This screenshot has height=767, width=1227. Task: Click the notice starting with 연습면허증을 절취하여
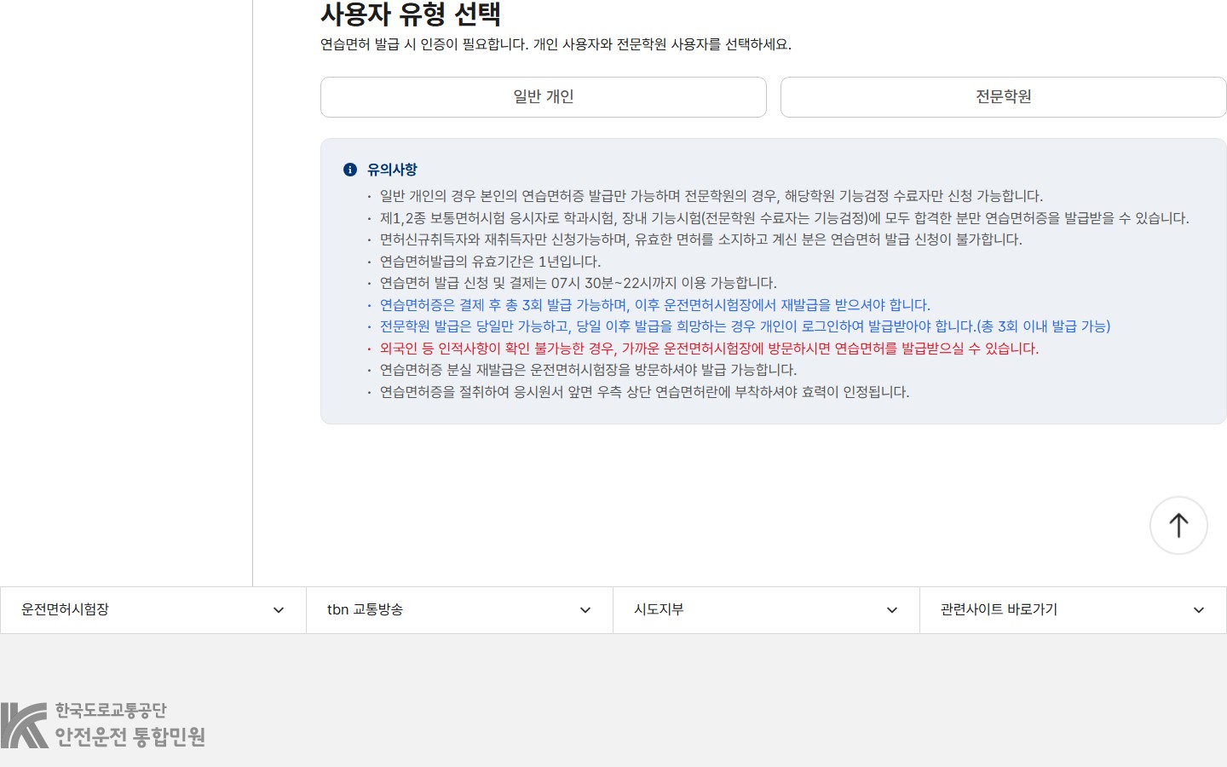(x=644, y=392)
